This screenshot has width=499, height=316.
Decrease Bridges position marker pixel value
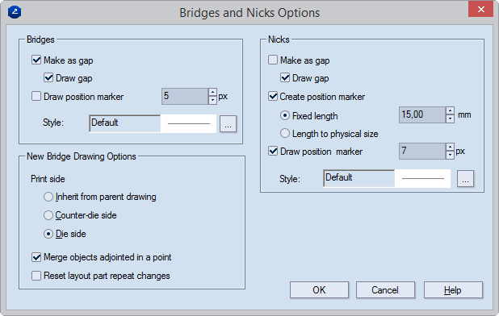(212, 100)
